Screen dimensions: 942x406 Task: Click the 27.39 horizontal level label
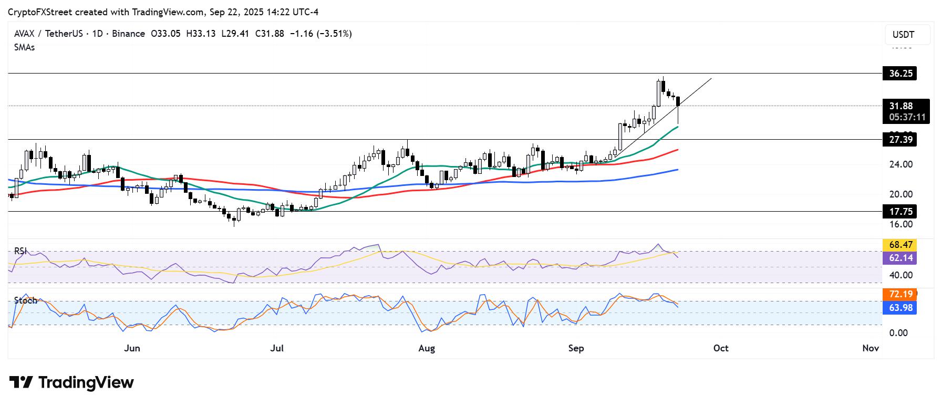click(900, 140)
